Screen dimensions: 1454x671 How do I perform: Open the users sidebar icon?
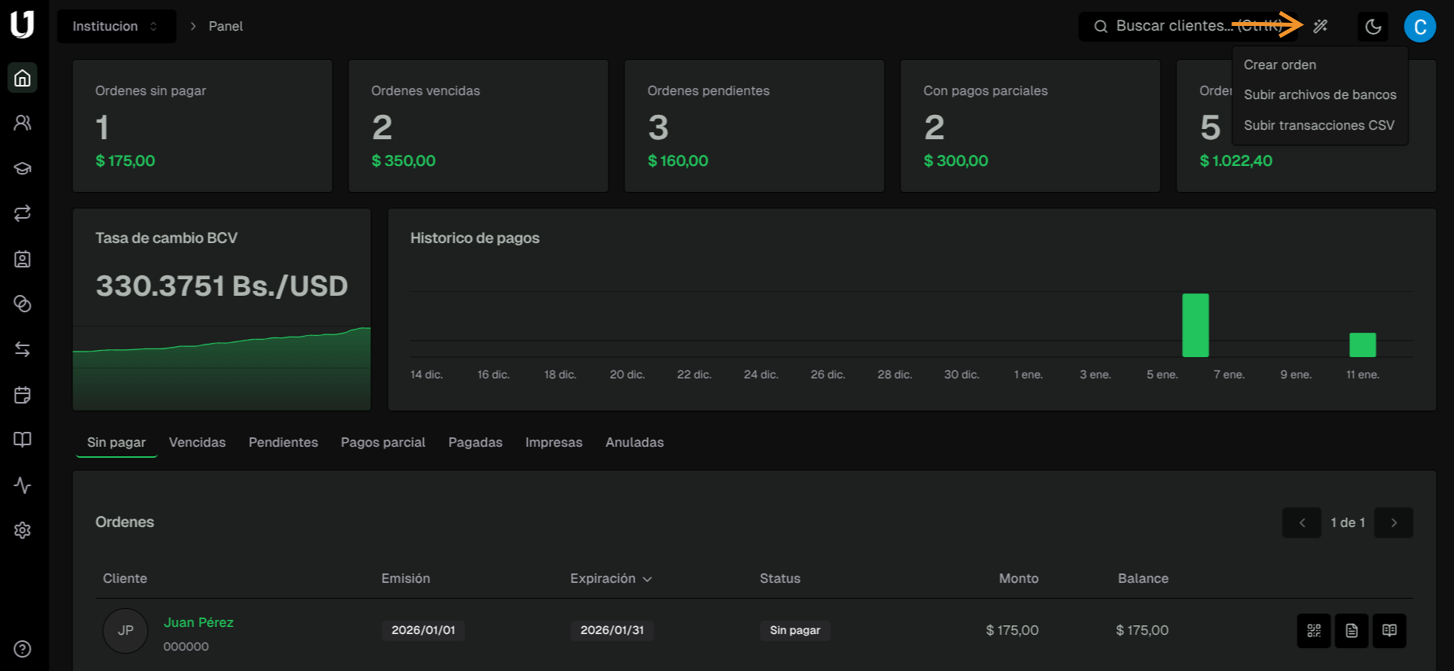23,123
